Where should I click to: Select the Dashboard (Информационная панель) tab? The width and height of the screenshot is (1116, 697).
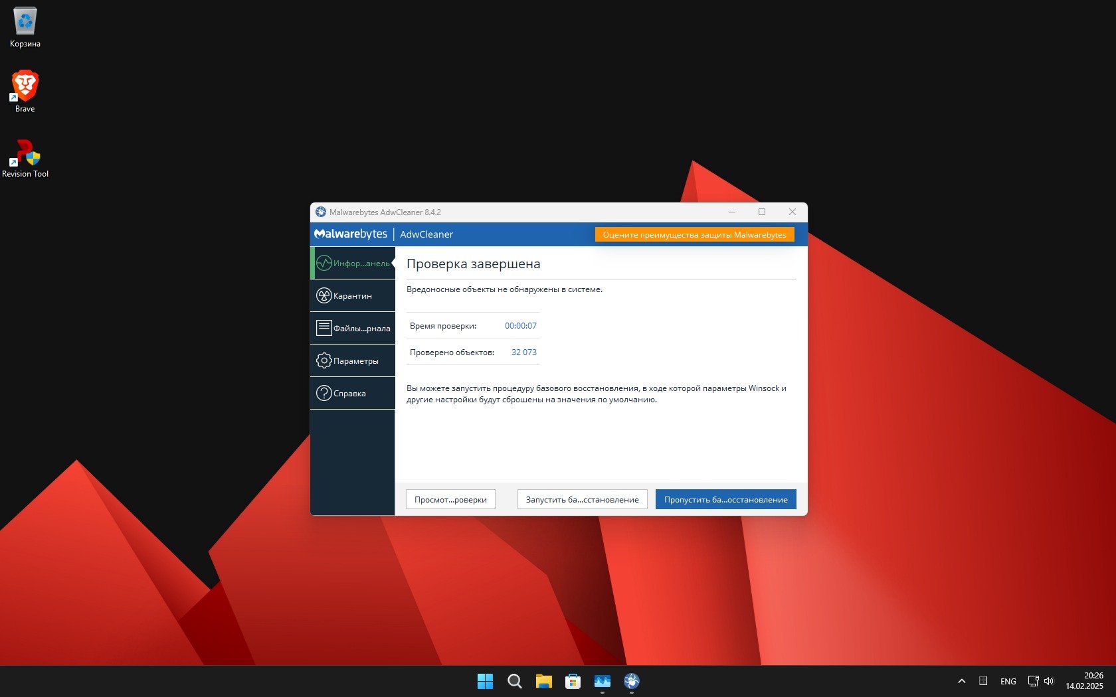pos(353,264)
